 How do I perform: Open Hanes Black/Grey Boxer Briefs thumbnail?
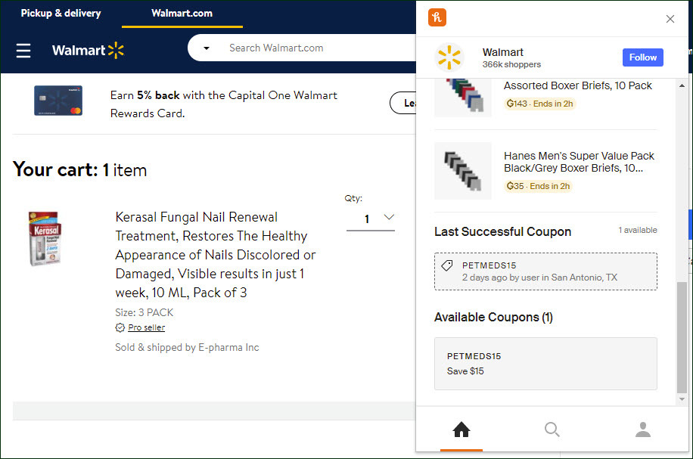tap(463, 171)
